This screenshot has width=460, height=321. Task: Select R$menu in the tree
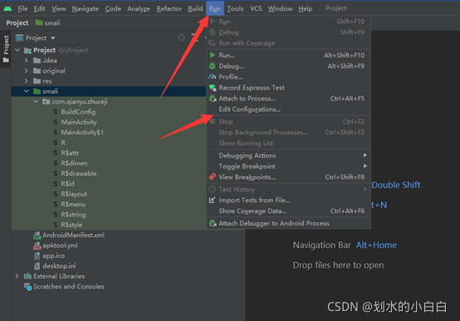[x=73, y=204]
